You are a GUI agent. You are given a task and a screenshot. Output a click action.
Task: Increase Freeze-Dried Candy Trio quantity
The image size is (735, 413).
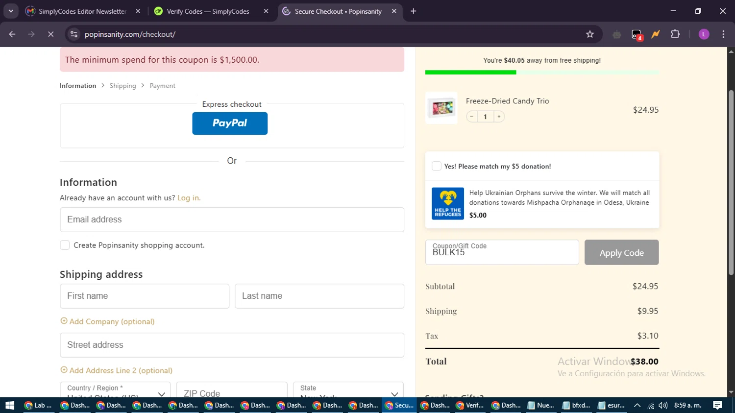click(499, 117)
